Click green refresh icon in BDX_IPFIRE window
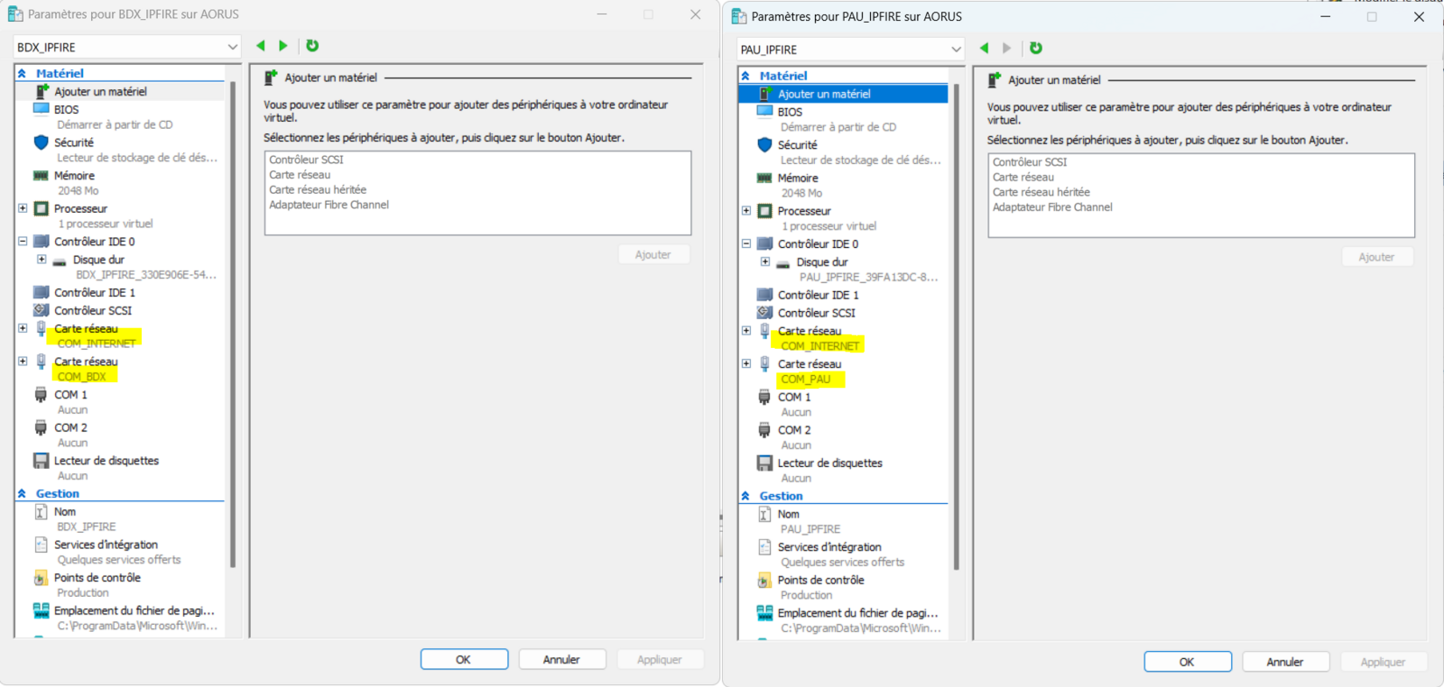Viewport: 1444px width, 687px height. tap(312, 46)
